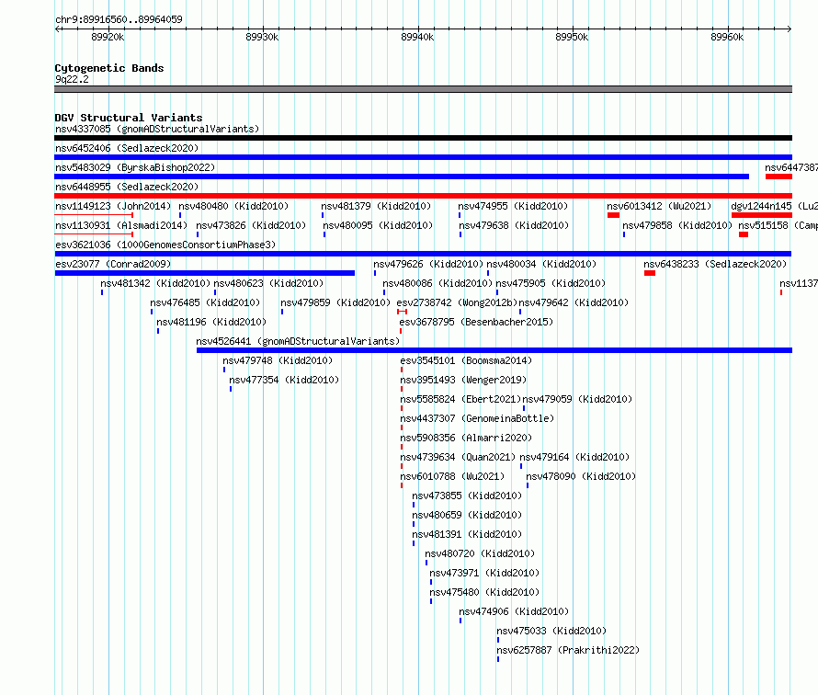
Task: Click nsv481379 (Kidd2010) label
Action: point(376,206)
